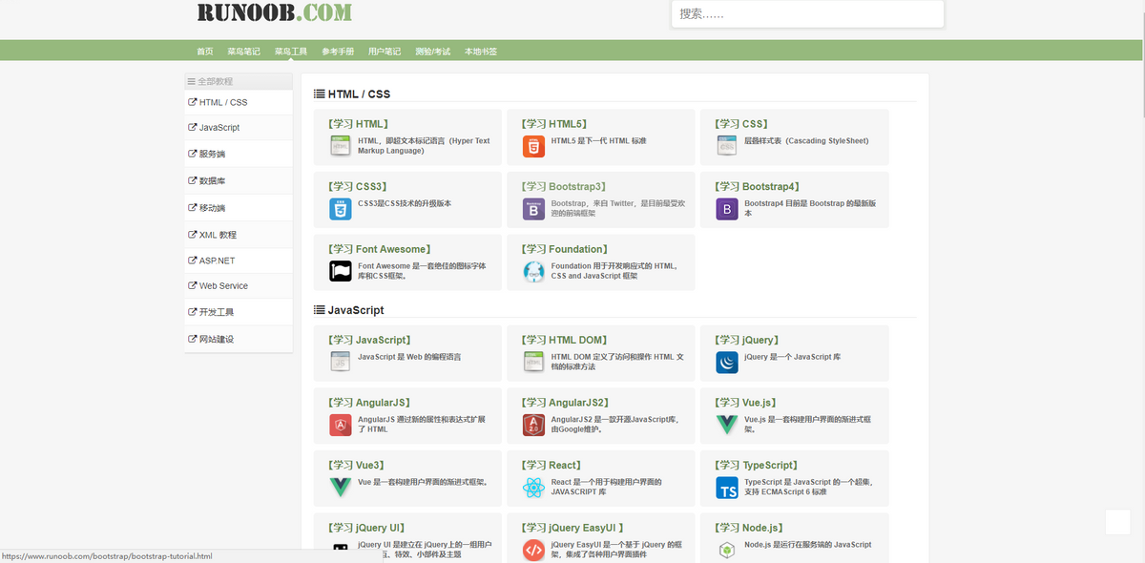
Task: Open 测验/考试 in the navigation bar
Action: (x=432, y=52)
